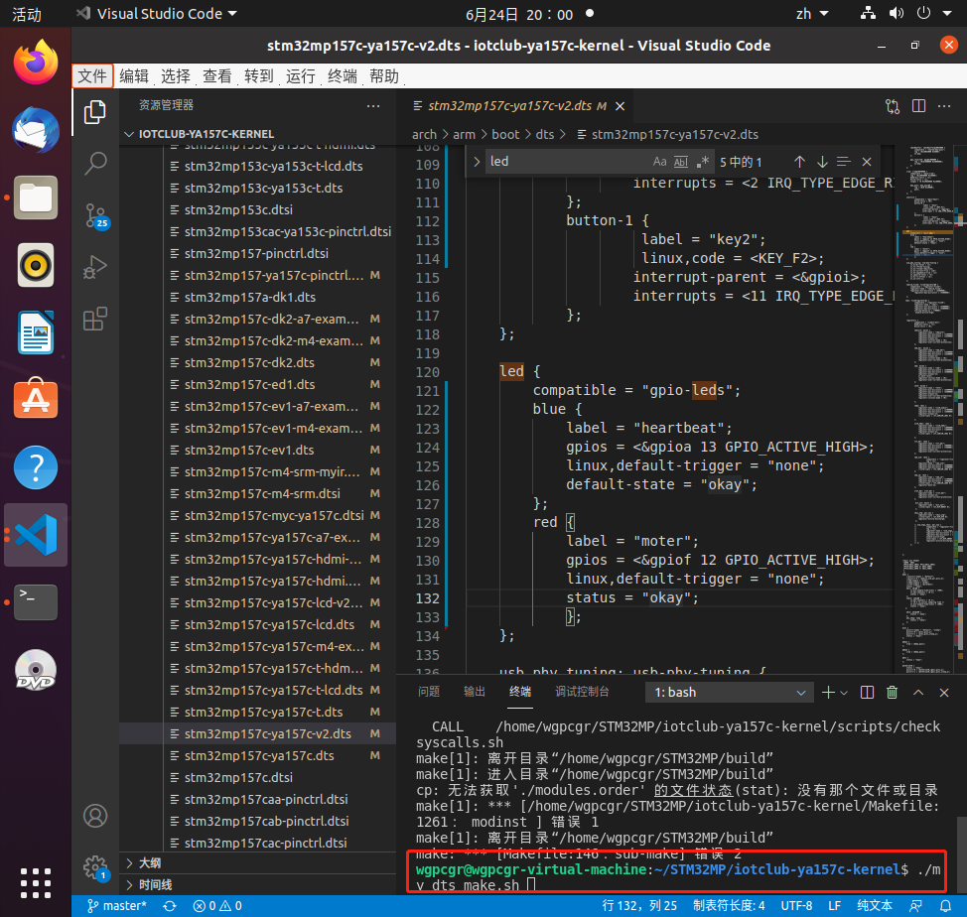Change LF end of line sequence
This screenshot has height=917, width=967.
pyautogui.click(x=834, y=905)
